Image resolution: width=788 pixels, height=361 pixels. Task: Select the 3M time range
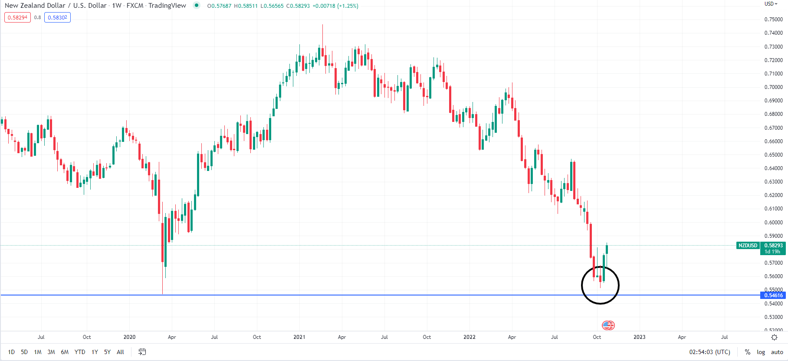pyautogui.click(x=51, y=352)
